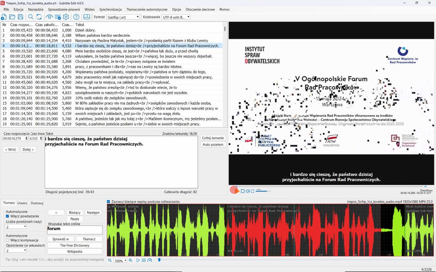Disable the Włącz powtarzanie checkbox
The image size is (436, 272).
tap(8, 216)
